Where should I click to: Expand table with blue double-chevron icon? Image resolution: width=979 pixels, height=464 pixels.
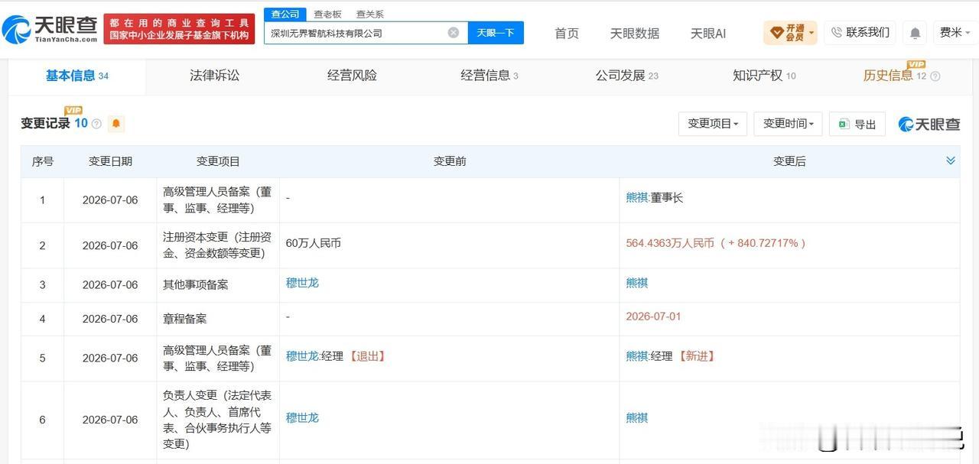[x=951, y=161]
